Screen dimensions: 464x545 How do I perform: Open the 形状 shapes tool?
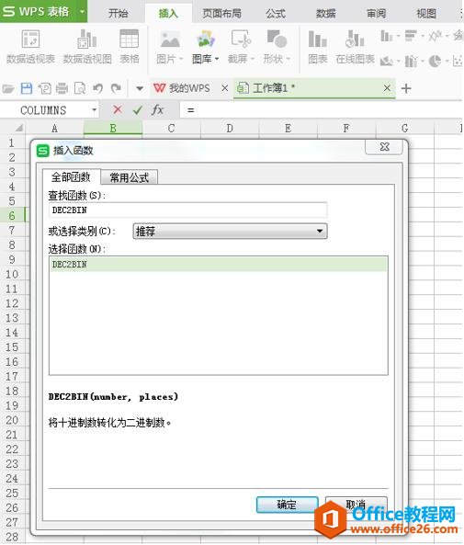(x=277, y=47)
